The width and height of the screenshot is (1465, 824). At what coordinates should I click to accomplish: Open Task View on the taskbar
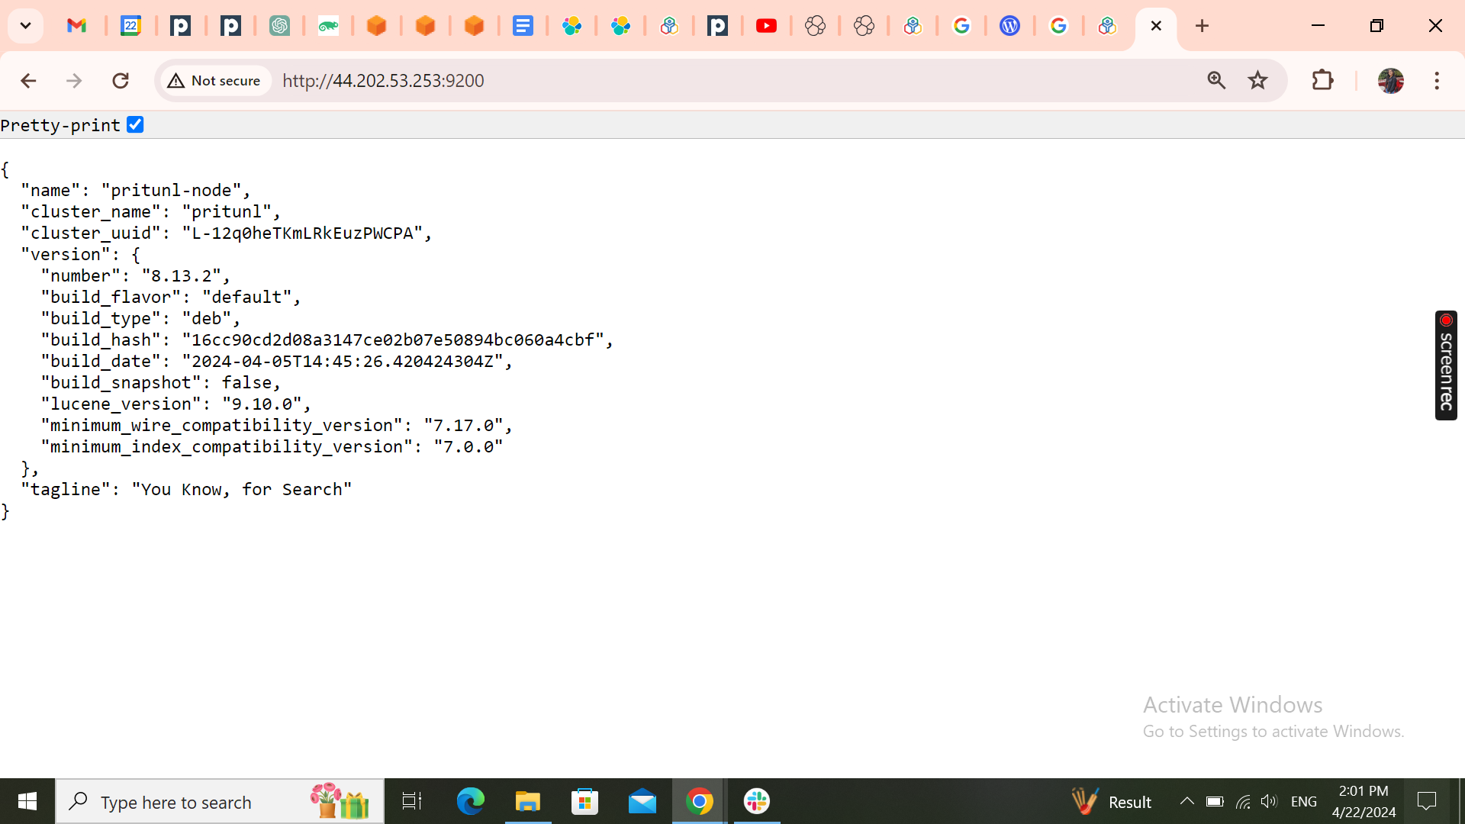412,801
